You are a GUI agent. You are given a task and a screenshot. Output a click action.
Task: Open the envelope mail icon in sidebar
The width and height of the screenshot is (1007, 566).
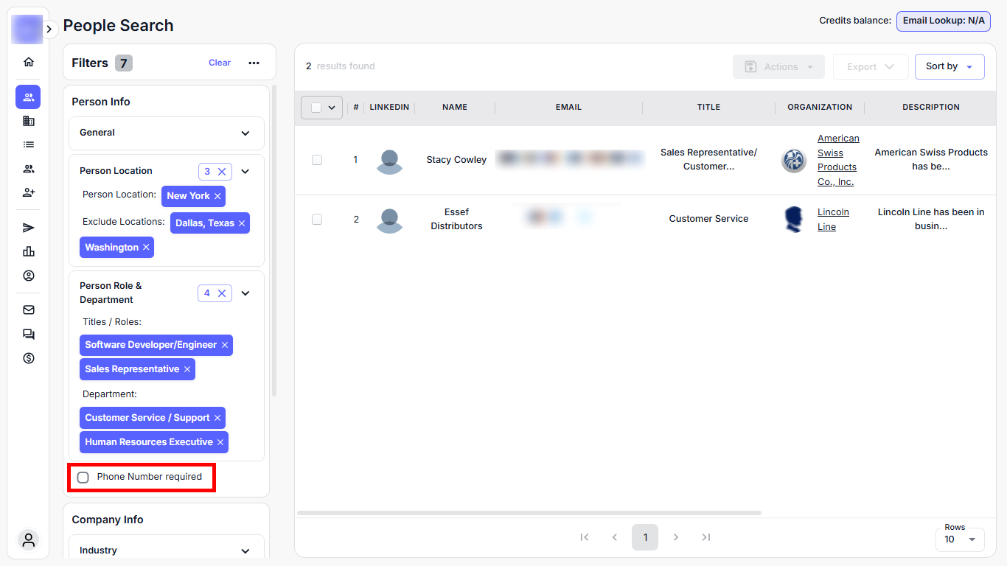(x=29, y=310)
